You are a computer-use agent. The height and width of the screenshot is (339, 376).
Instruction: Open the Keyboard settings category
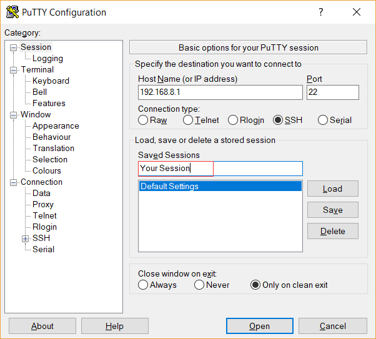tap(51, 81)
